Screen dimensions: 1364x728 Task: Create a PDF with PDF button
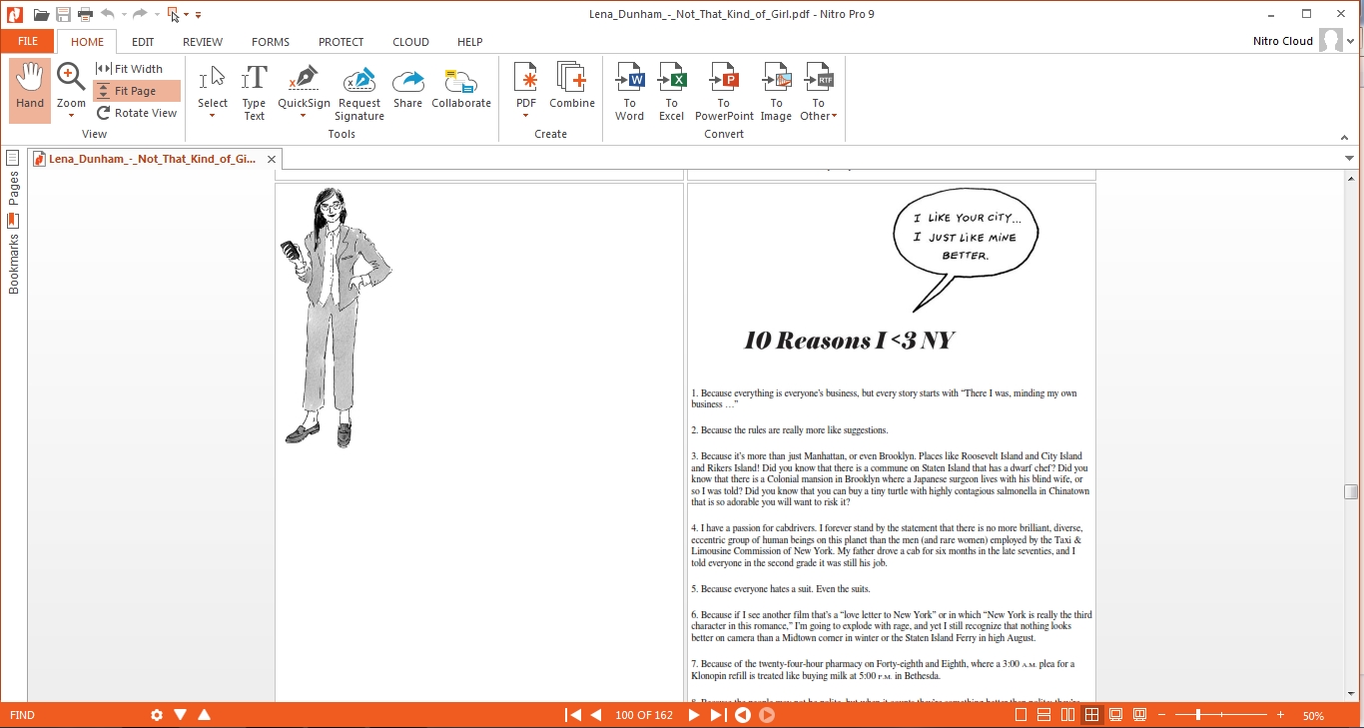pos(525,84)
